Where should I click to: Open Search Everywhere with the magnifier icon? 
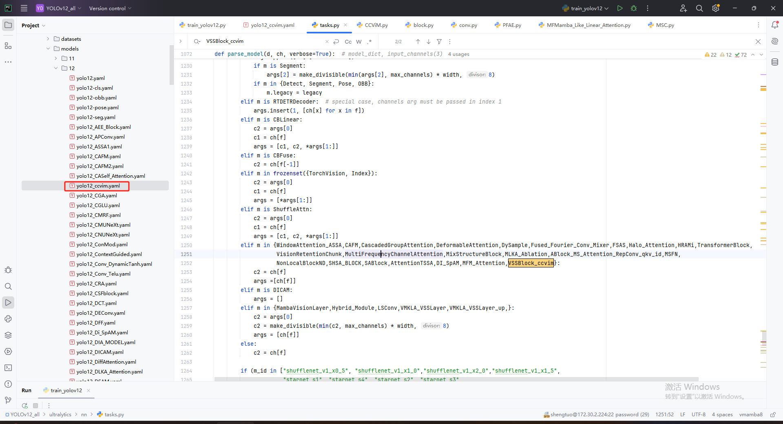point(699,8)
